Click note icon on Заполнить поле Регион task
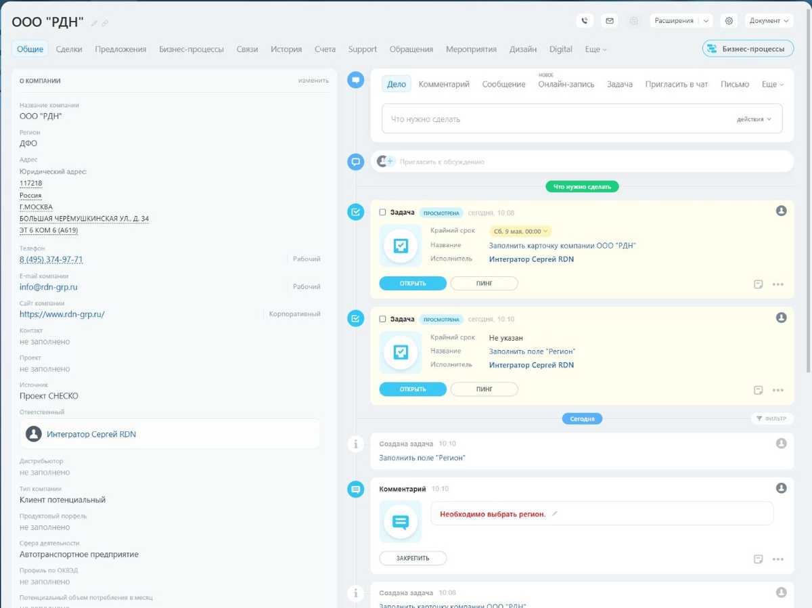The width and height of the screenshot is (812, 608). pos(759,391)
